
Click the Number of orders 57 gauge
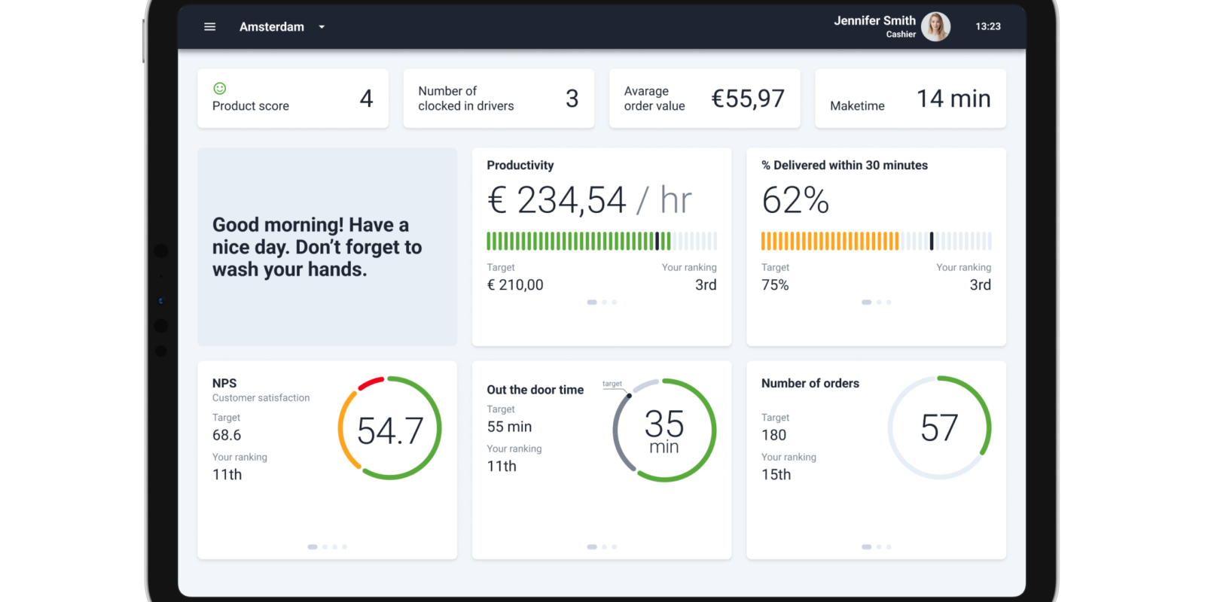click(939, 427)
